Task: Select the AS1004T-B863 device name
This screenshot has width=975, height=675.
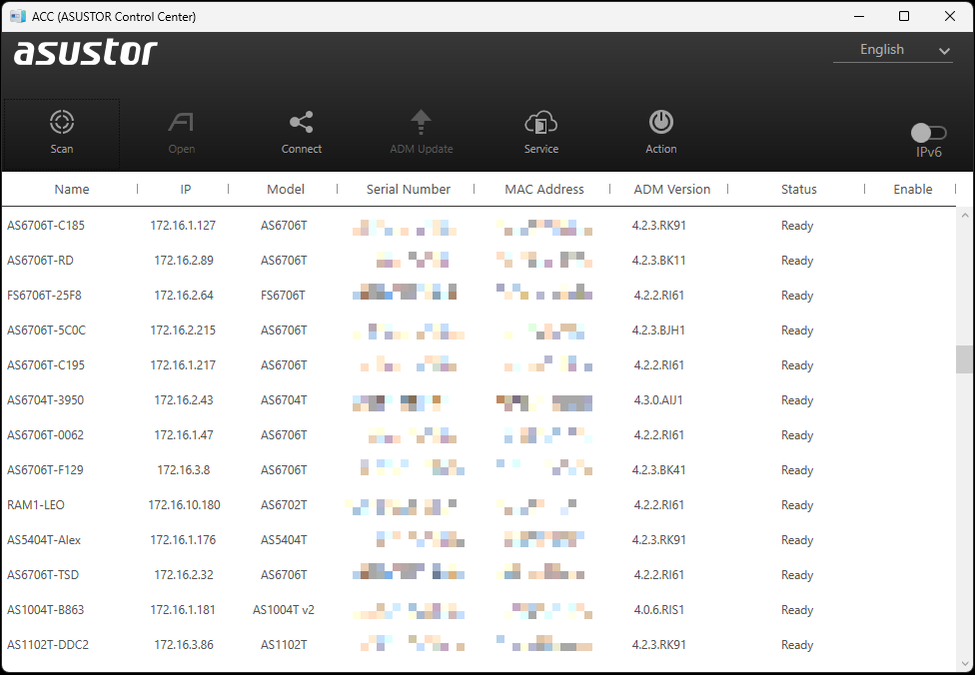Action: (45, 610)
